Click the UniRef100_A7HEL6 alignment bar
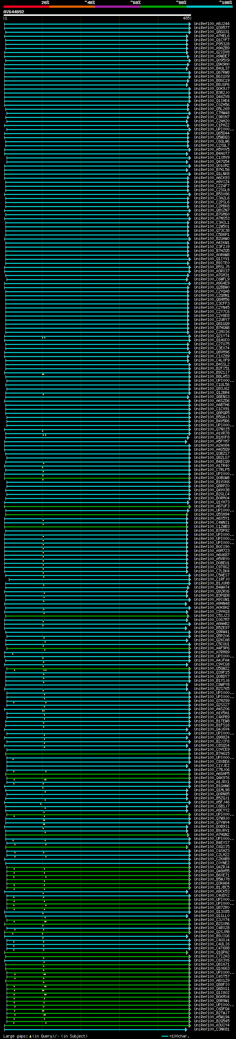The image size is (236, 1039). coord(97,36)
